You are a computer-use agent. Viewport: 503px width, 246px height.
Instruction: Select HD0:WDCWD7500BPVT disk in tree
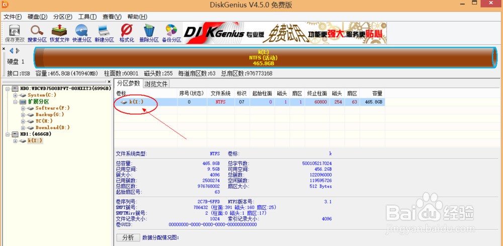coord(66,89)
